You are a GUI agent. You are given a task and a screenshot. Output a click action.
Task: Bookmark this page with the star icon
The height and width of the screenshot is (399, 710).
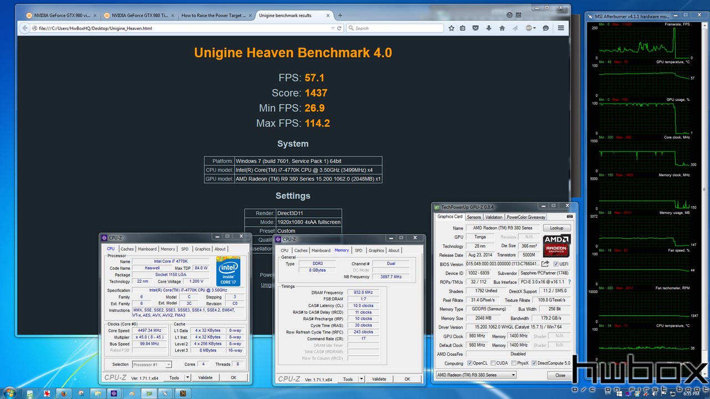452,28
